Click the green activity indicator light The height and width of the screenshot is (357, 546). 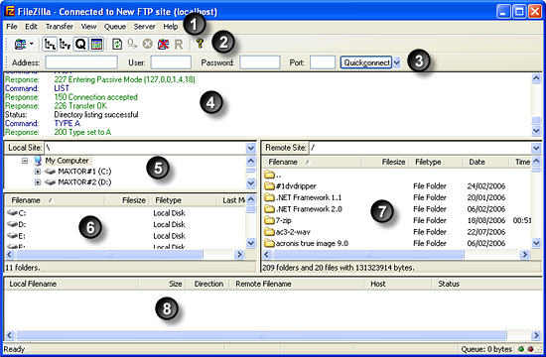click(521, 349)
